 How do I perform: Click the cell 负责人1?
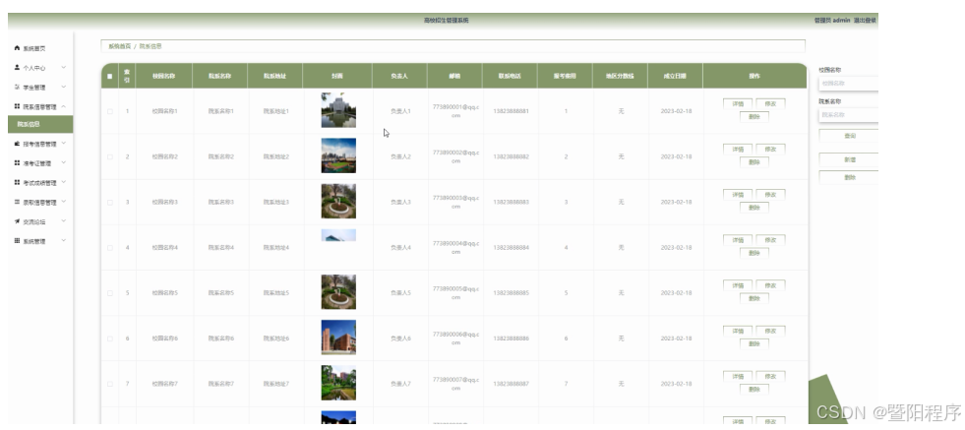point(400,111)
